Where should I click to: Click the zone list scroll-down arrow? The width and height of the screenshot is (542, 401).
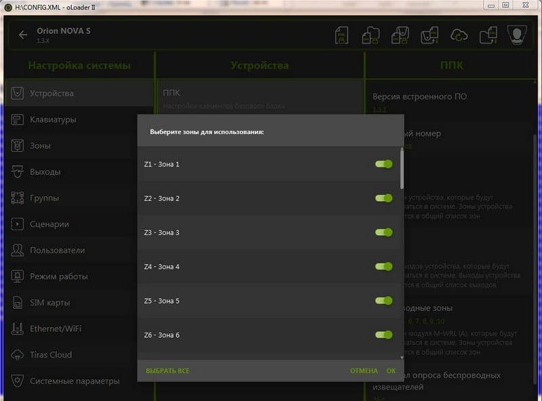[402, 358]
